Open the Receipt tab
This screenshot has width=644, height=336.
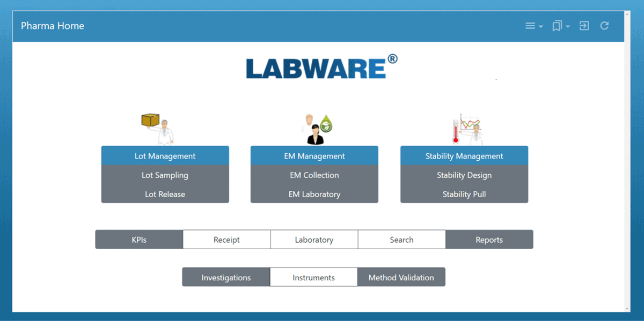[x=226, y=240]
